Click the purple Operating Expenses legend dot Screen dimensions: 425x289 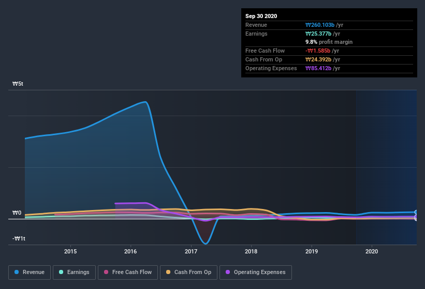(x=228, y=272)
